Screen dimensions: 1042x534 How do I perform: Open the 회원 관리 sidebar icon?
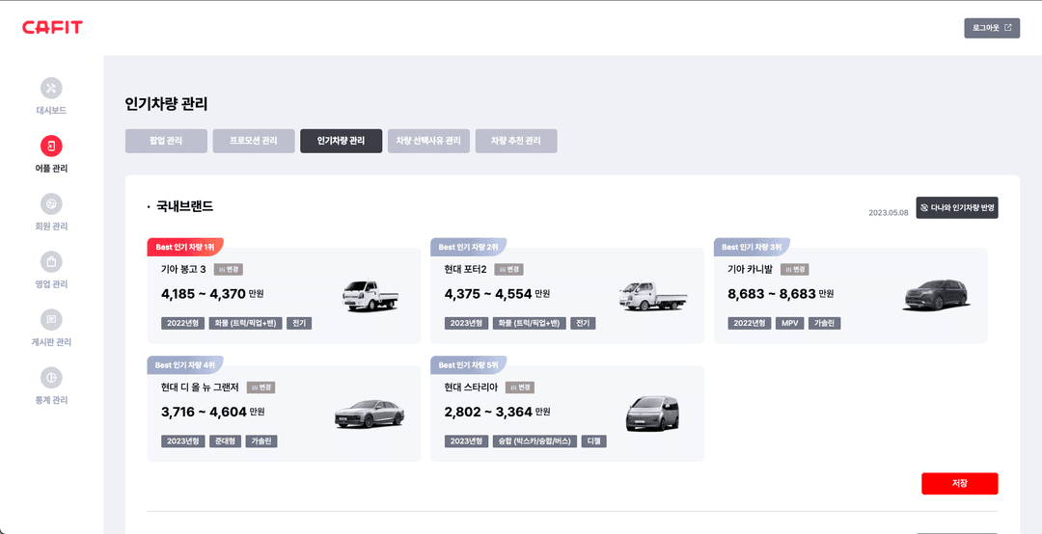point(51,203)
